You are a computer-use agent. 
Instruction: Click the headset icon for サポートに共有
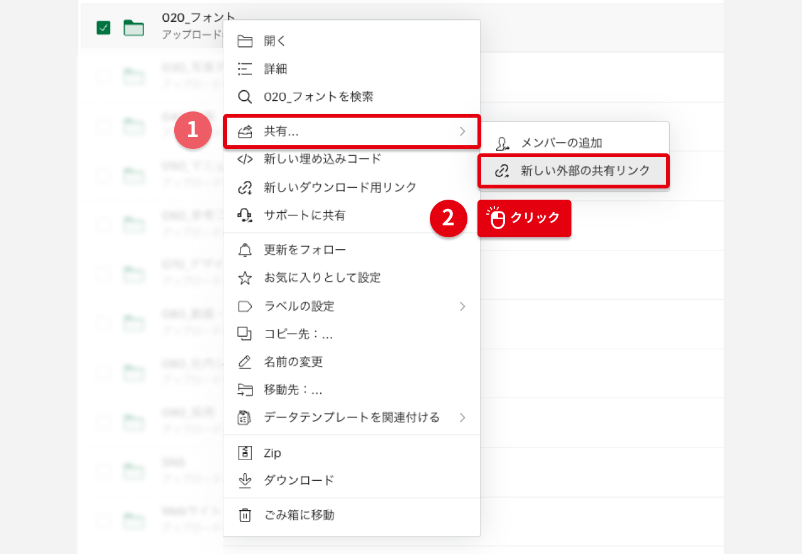[x=245, y=215]
